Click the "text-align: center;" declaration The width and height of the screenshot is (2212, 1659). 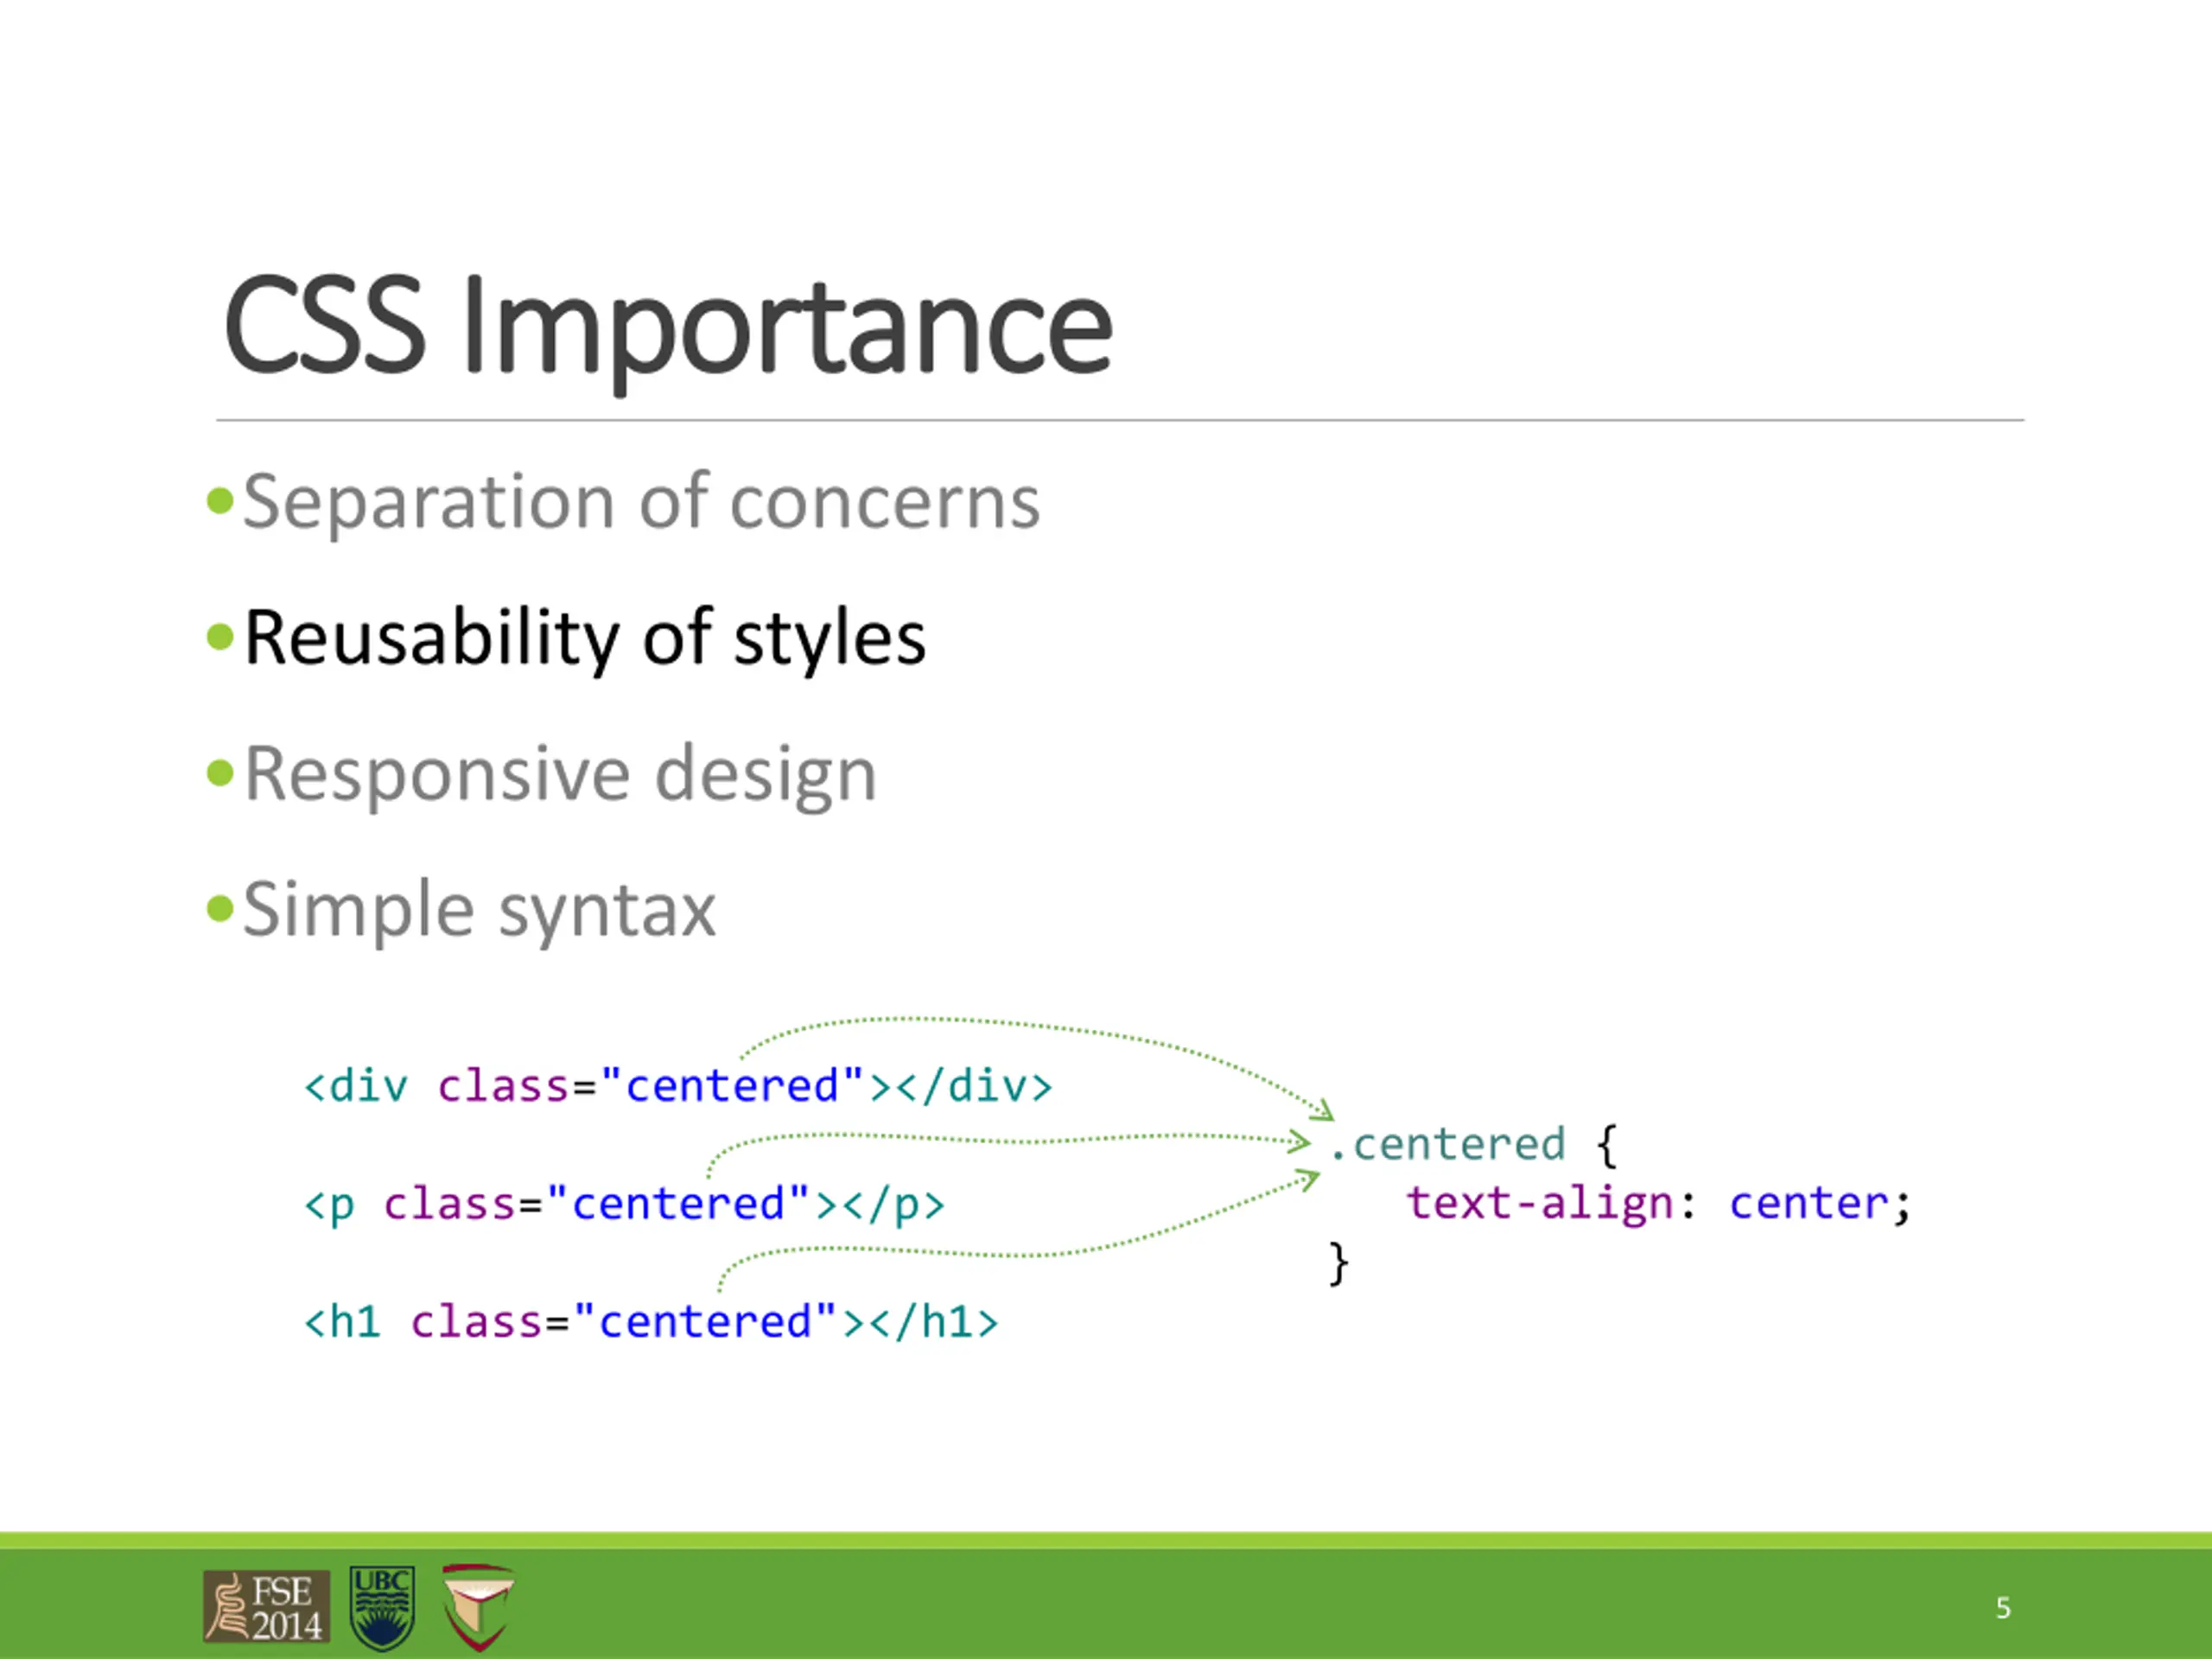click(x=1659, y=1203)
